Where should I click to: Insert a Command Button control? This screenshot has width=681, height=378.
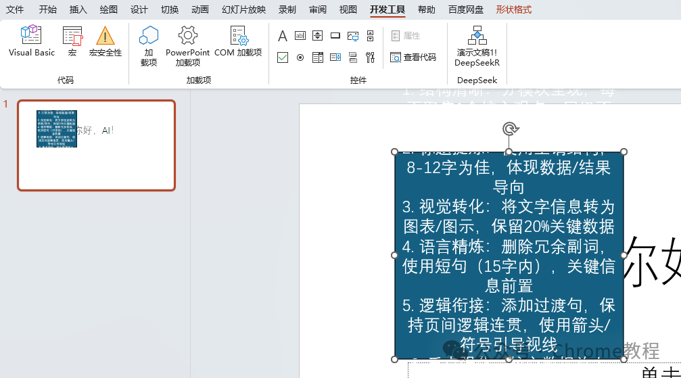click(x=335, y=36)
